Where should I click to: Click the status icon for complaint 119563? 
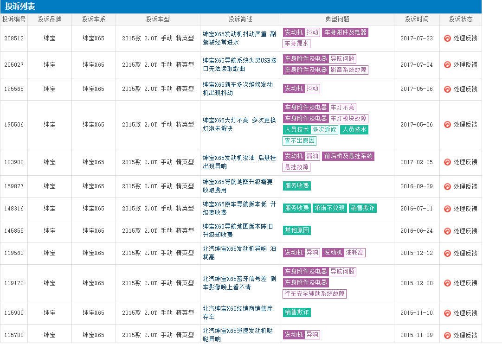(447, 253)
